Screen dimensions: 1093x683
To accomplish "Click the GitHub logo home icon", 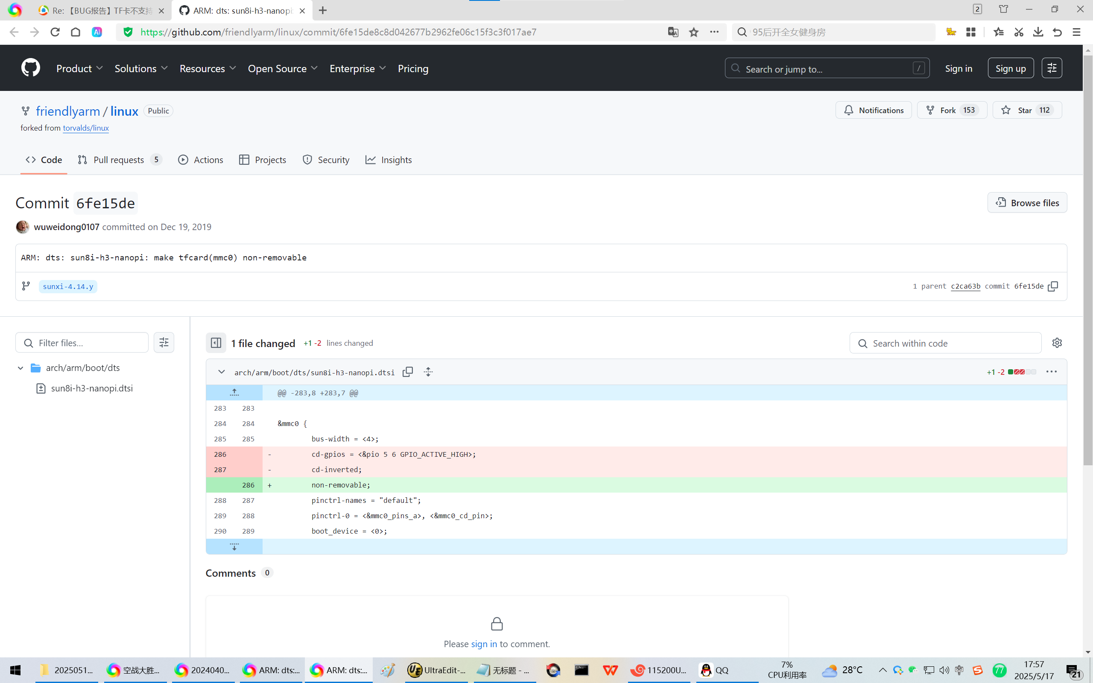I will pyautogui.click(x=31, y=68).
